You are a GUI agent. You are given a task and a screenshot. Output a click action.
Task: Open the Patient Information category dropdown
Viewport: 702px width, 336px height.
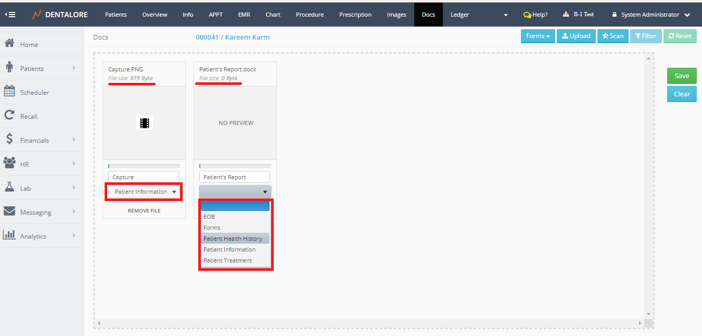point(144,192)
